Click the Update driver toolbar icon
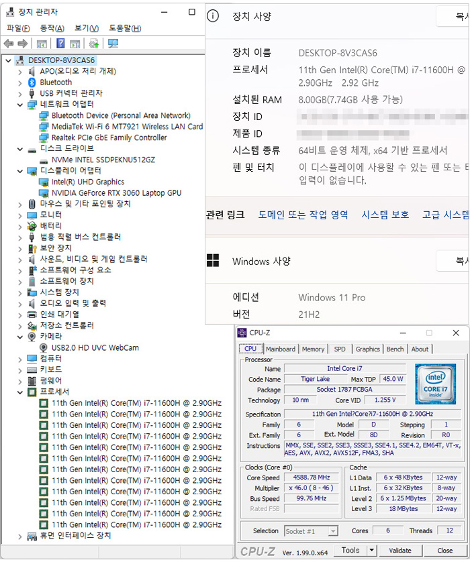 point(94,44)
